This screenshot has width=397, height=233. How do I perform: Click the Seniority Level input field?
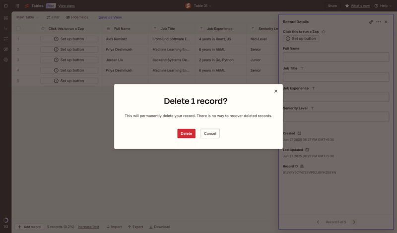click(336, 116)
